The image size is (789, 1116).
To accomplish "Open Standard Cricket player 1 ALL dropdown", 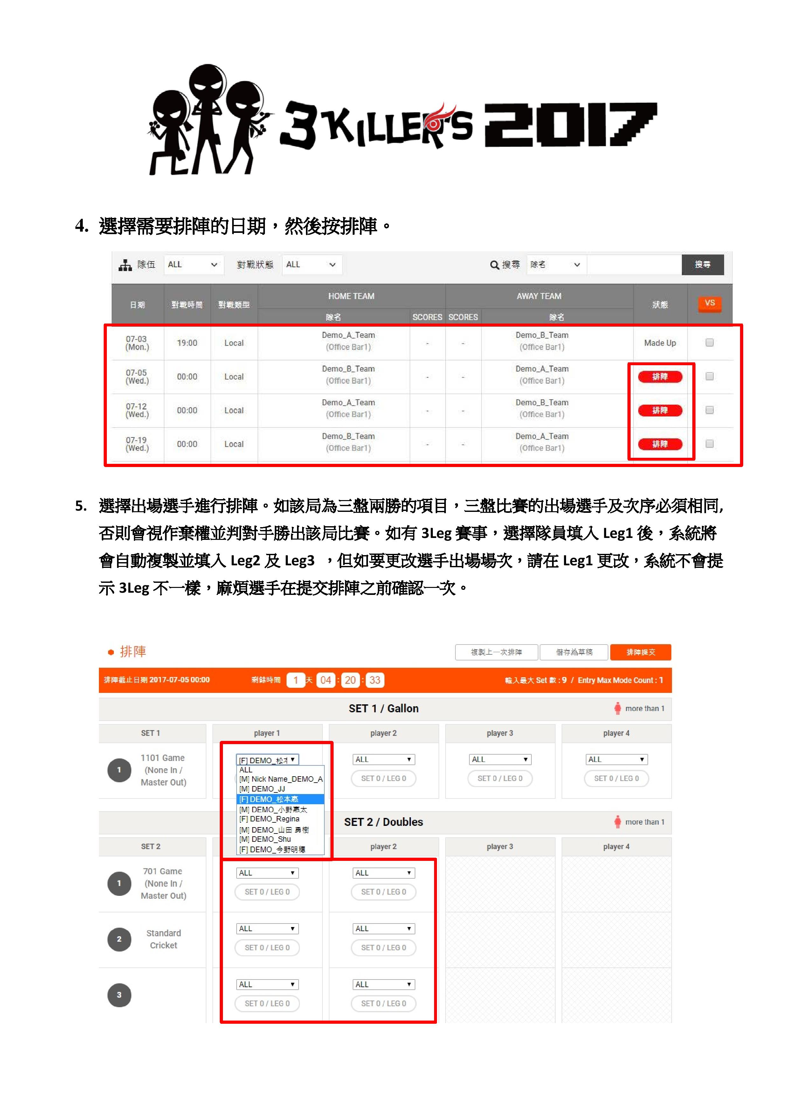I will click(267, 929).
